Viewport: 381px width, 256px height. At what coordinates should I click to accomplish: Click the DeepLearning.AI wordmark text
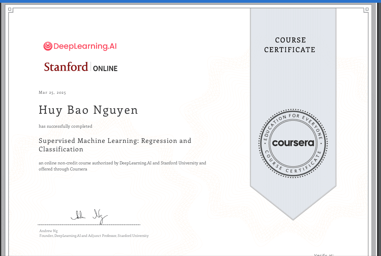[85, 46]
